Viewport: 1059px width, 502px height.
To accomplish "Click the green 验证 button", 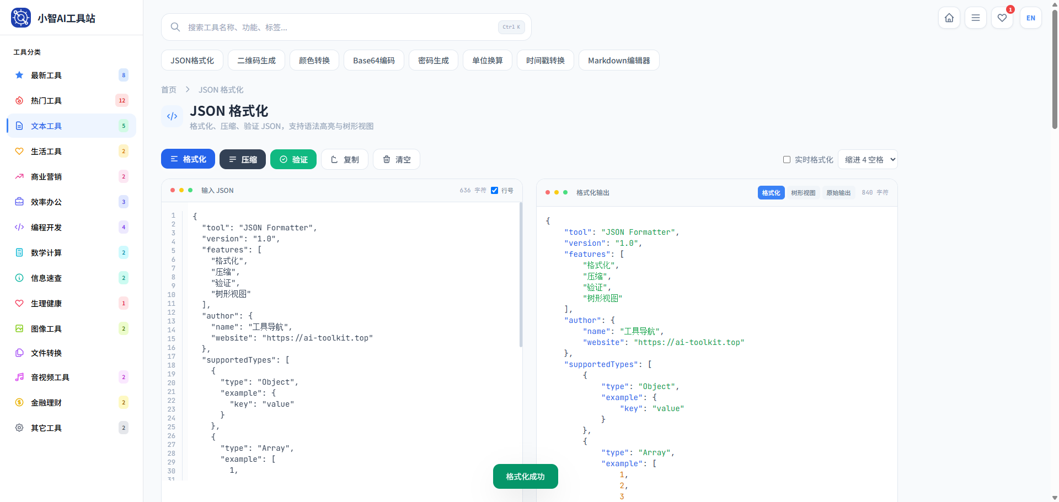I will (x=293, y=159).
